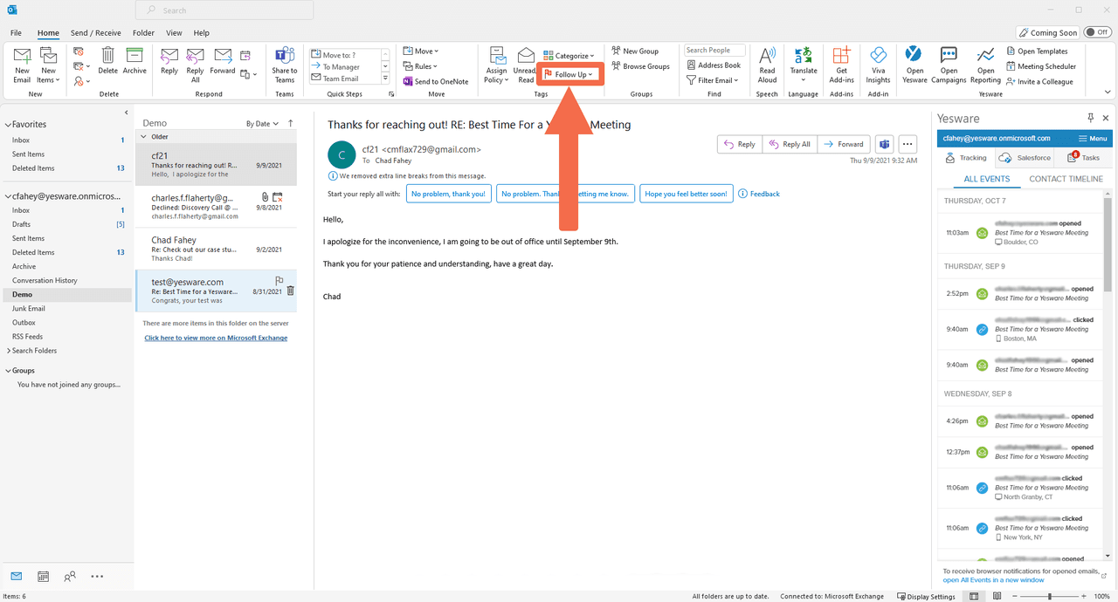
Task: Pin the Yesware side panel
Action: pos(1090,118)
